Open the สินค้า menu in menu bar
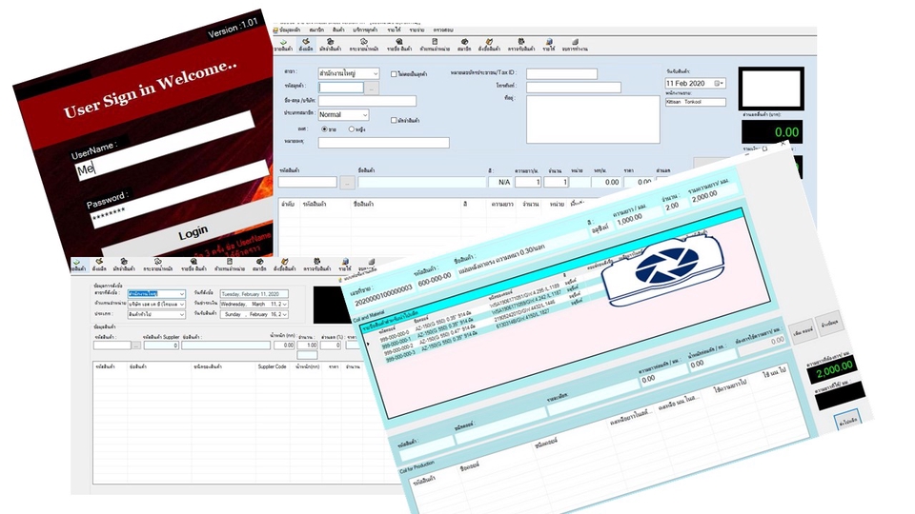915x514 pixels. click(x=338, y=30)
